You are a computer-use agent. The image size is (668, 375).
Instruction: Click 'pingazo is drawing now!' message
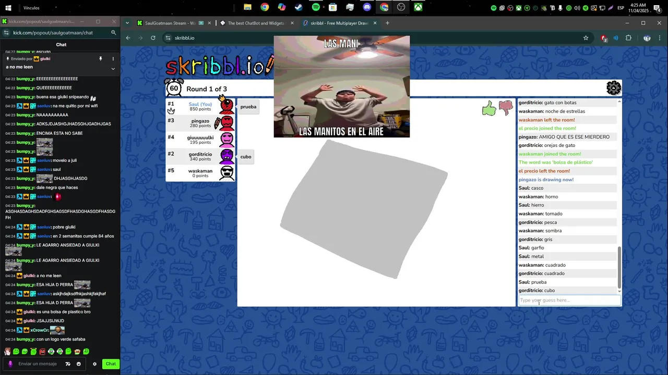click(x=546, y=180)
